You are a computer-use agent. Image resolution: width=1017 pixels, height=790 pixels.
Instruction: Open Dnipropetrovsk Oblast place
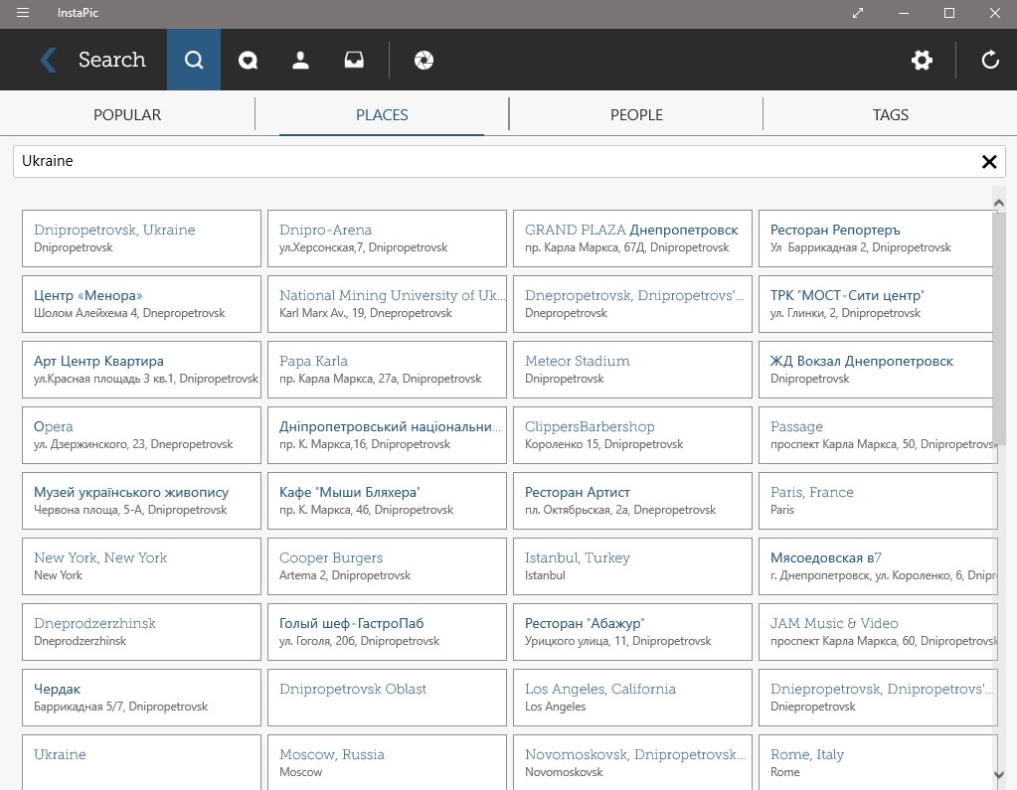point(387,698)
